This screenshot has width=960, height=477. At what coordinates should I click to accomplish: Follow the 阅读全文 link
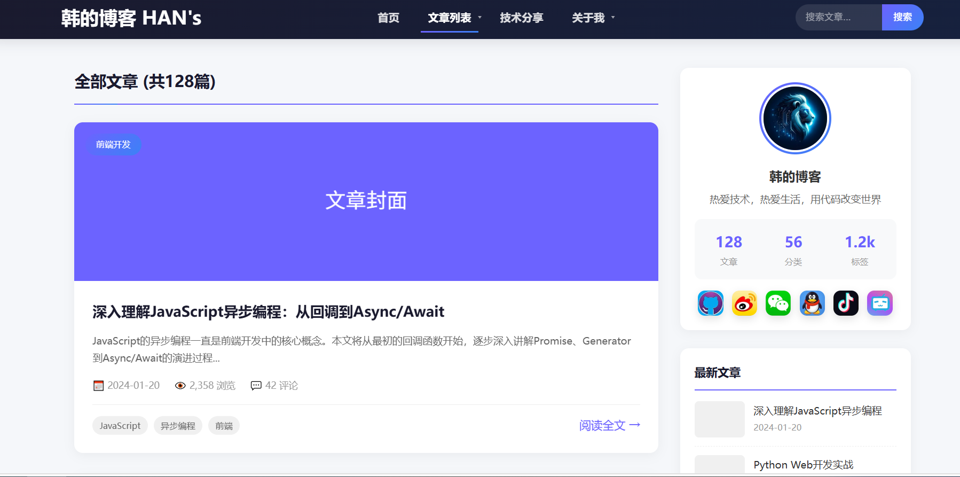610,425
